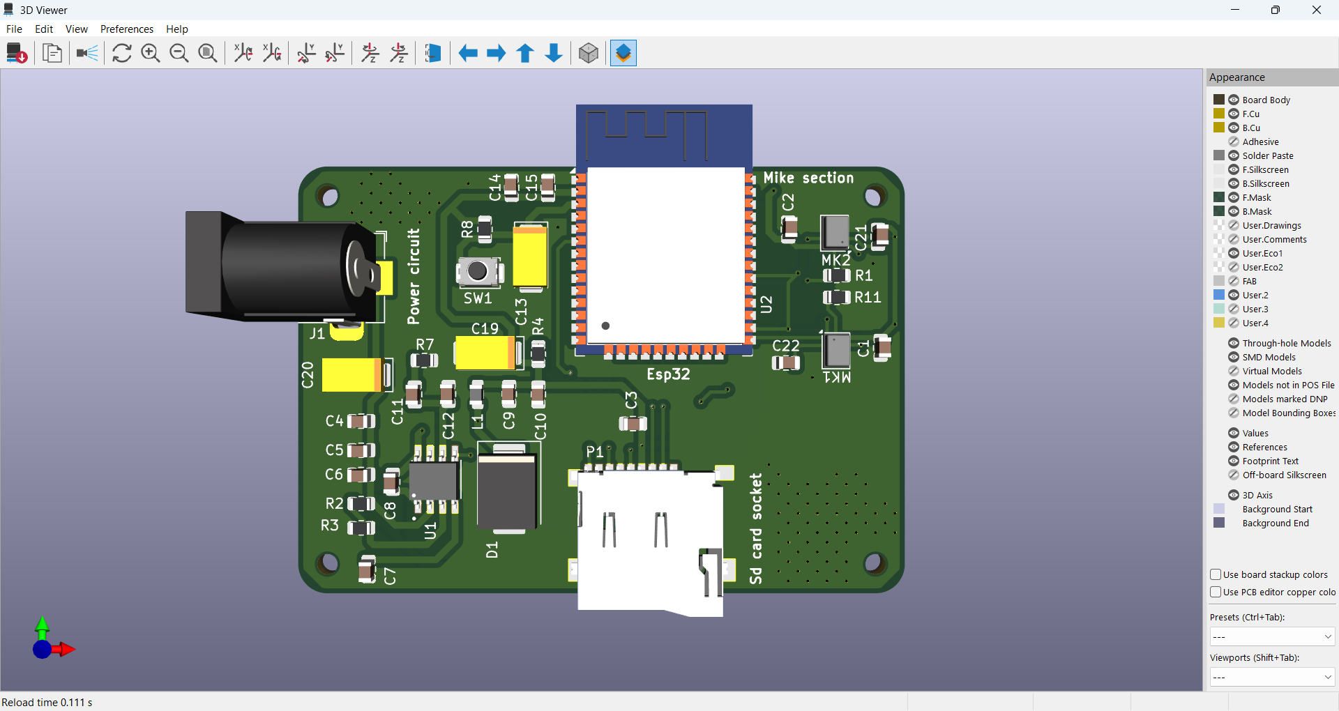This screenshot has height=711, width=1339.
Task: Click the Render with raytracing icon
Action: click(x=87, y=53)
